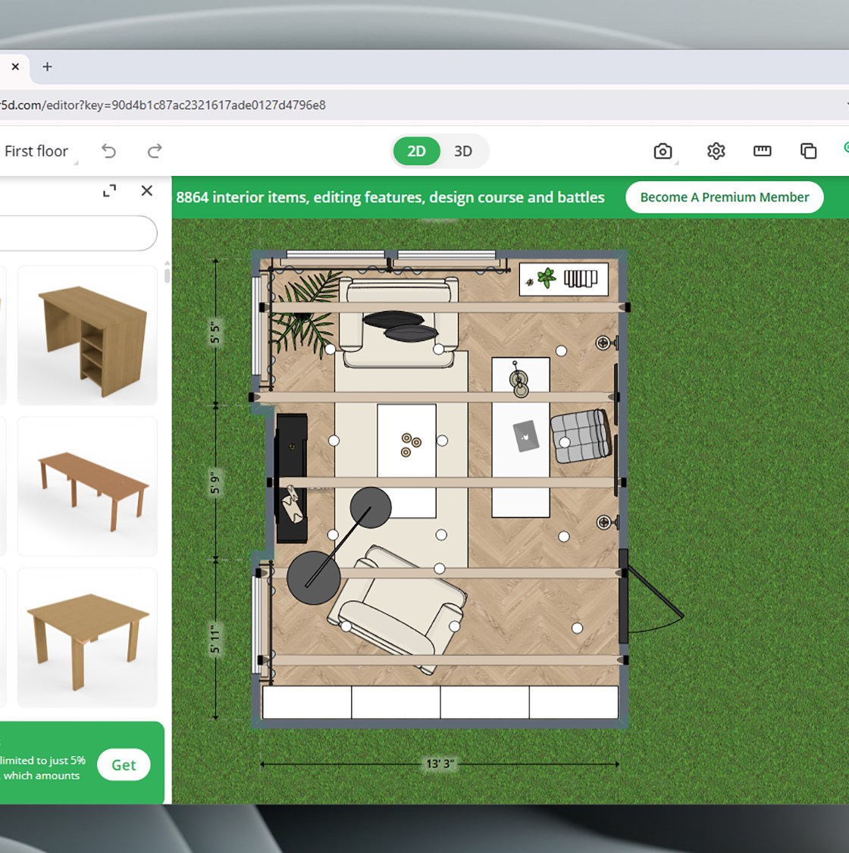Click the 5' 5" dimension label
The height and width of the screenshot is (853, 849).
[x=215, y=333]
